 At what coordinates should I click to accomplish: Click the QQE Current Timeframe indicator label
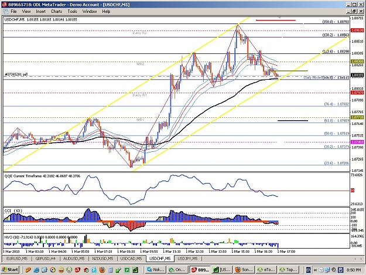pos(42,176)
